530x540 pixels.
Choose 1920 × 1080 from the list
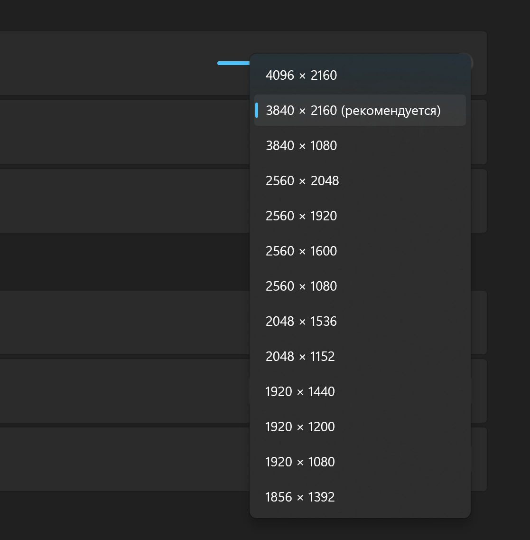(x=360, y=462)
